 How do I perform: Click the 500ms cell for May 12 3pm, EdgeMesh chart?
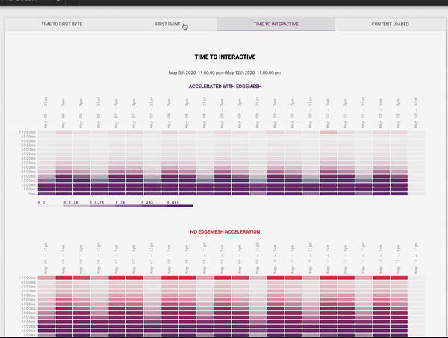[x=399, y=190]
